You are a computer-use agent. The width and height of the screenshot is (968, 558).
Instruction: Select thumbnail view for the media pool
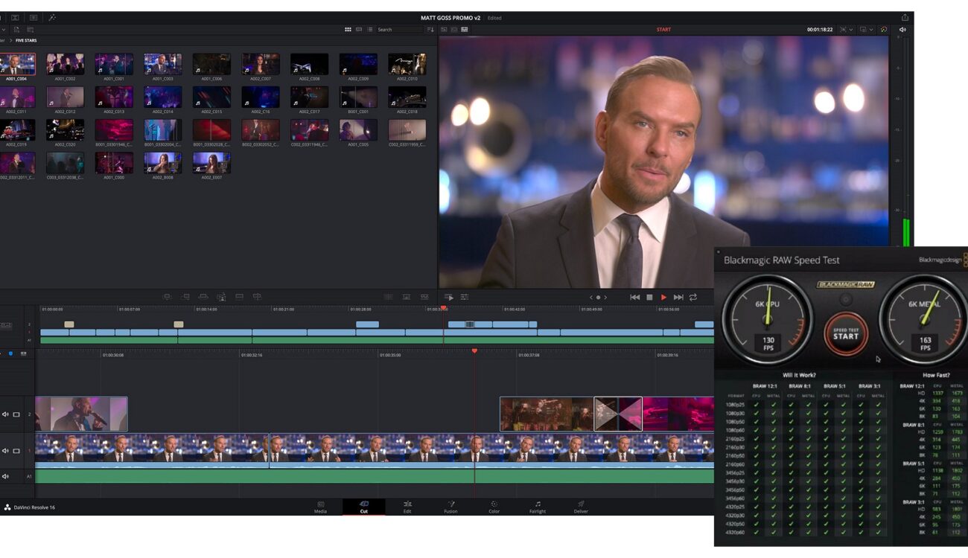tap(348, 30)
